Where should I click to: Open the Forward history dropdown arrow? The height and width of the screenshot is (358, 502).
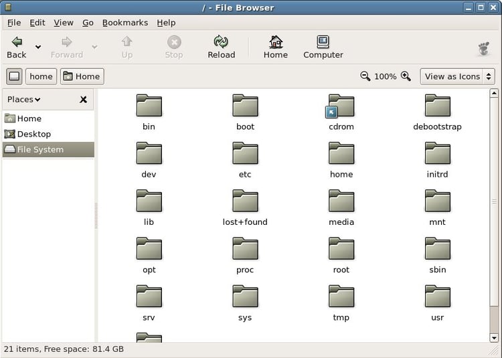click(94, 47)
